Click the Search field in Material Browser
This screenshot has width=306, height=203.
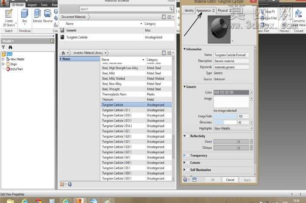(126, 9)
